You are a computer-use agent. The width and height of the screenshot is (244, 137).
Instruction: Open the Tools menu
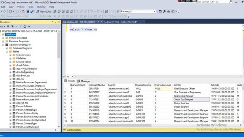[30, 7]
